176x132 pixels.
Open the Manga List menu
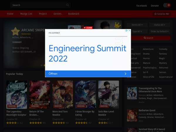[26, 14]
